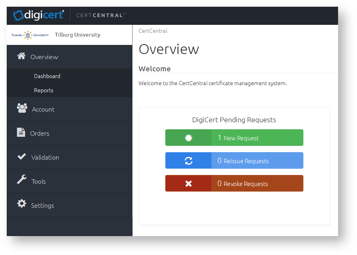
Task: Click the Overview page heading
Action: pos(169,49)
